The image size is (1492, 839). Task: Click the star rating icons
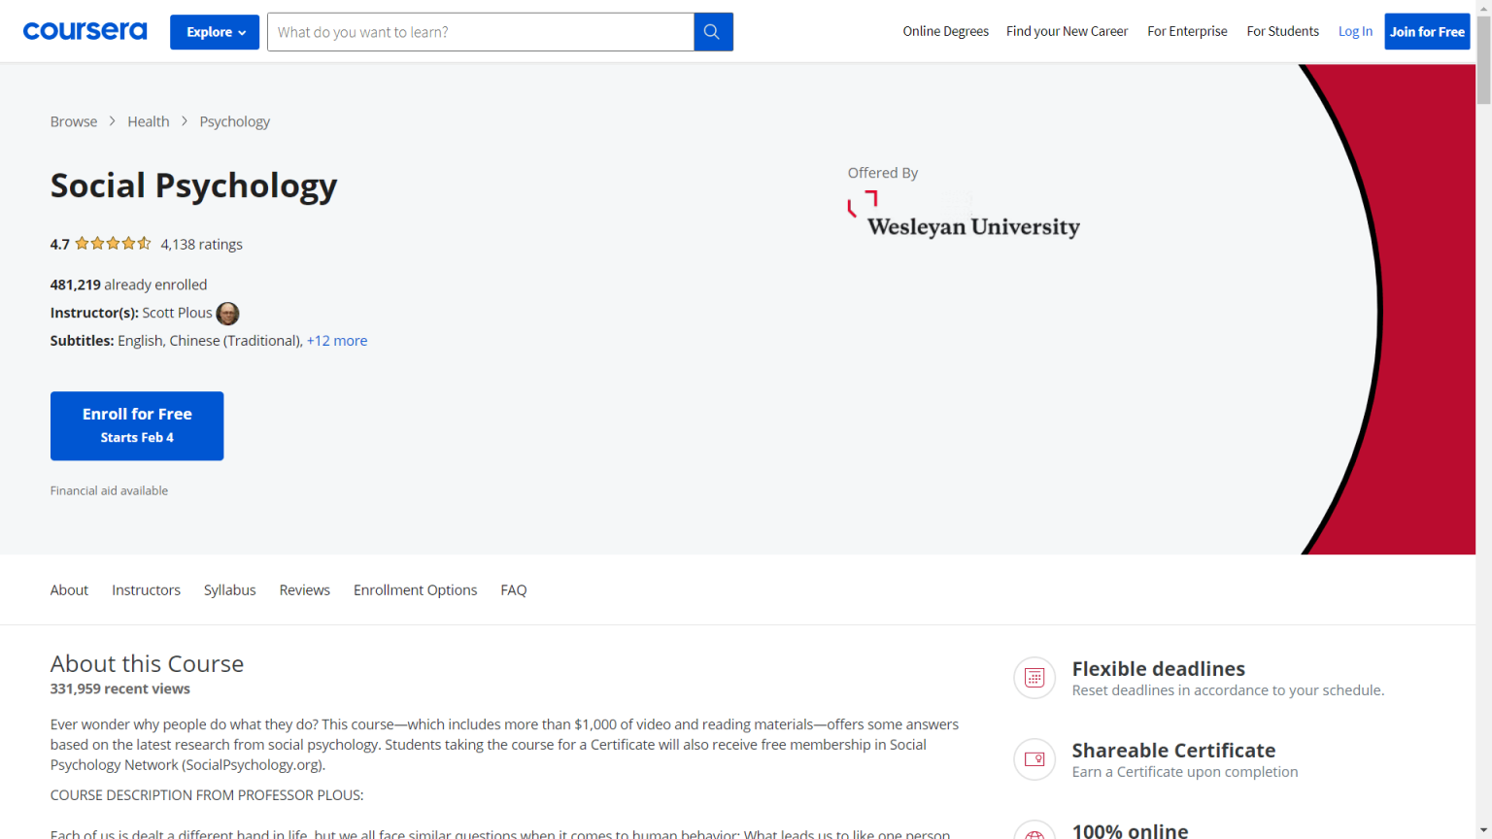[113, 244]
